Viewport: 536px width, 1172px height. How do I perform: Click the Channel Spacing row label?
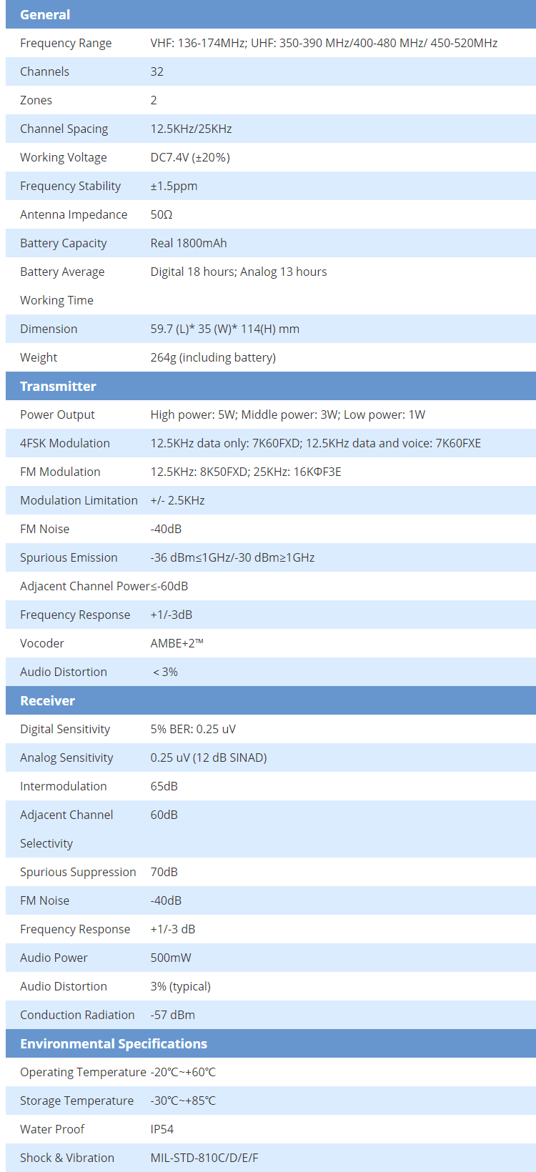tap(64, 129)
